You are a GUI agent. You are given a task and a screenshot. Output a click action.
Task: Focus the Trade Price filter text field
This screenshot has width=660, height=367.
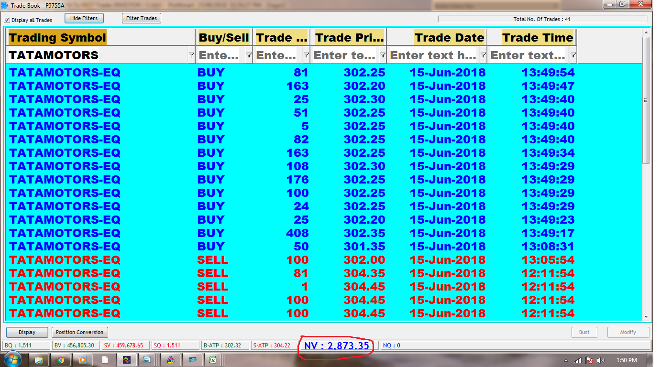tap(345, 55)
